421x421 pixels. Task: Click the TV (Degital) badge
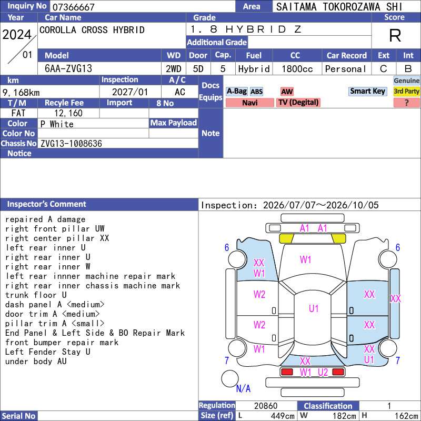point(298,103)
